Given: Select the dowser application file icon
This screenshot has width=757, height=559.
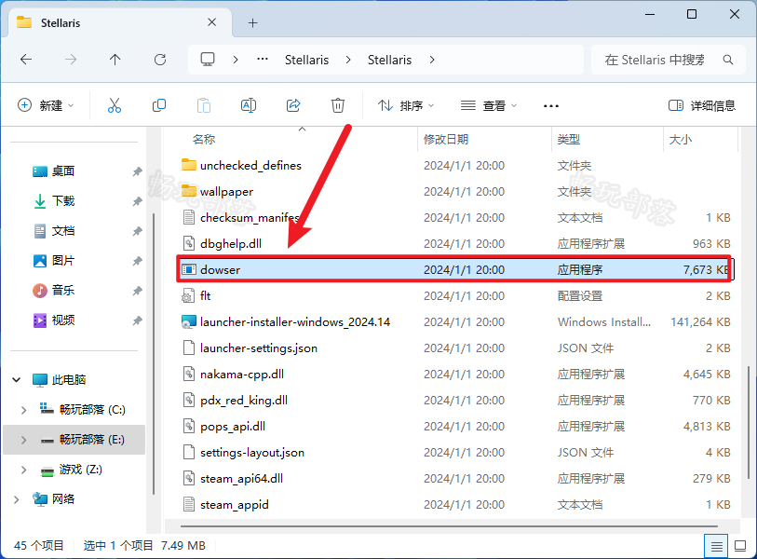Looking at the screenshot, I should 189,269.
